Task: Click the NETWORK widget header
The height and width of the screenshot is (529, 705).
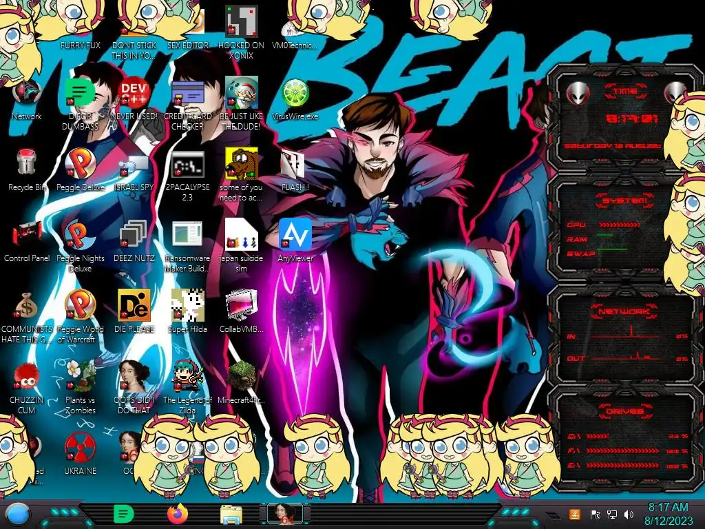Action: (624, 311)
